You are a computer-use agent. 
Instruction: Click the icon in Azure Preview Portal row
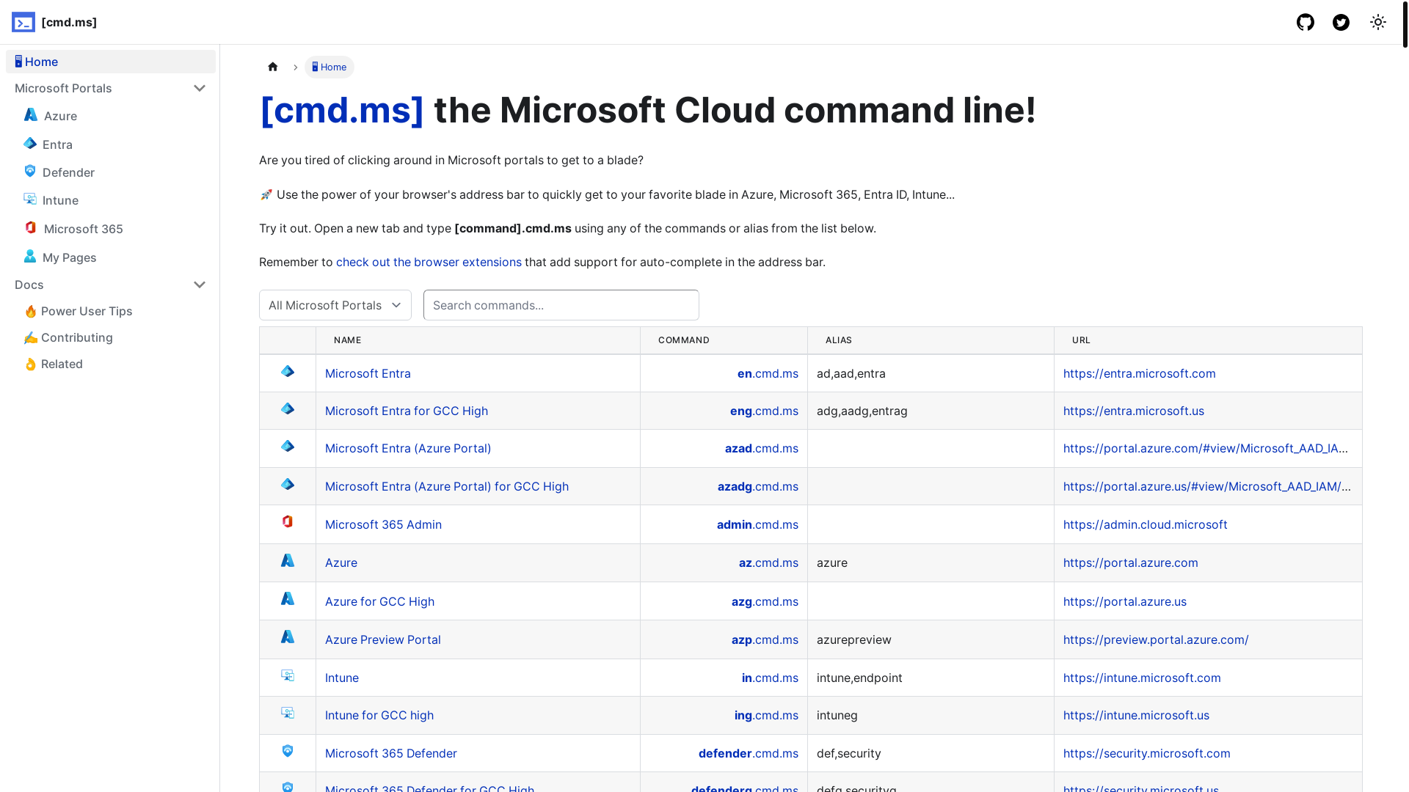(x=288, y=637)
